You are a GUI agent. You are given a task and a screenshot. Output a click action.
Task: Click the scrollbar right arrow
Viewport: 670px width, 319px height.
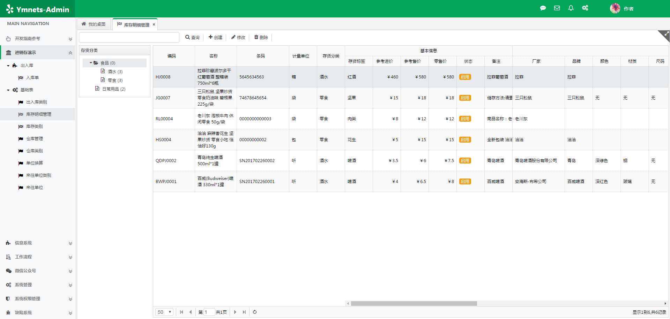665,303
